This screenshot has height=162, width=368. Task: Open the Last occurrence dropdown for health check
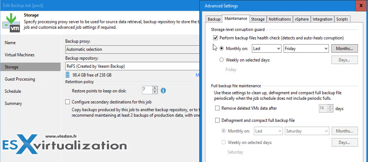pyautogui.click(x=266, y=49)
